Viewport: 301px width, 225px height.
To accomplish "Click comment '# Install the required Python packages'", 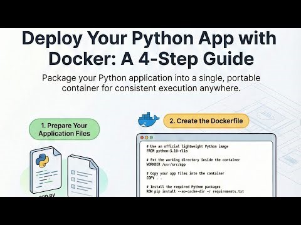I will pos(183,187).
